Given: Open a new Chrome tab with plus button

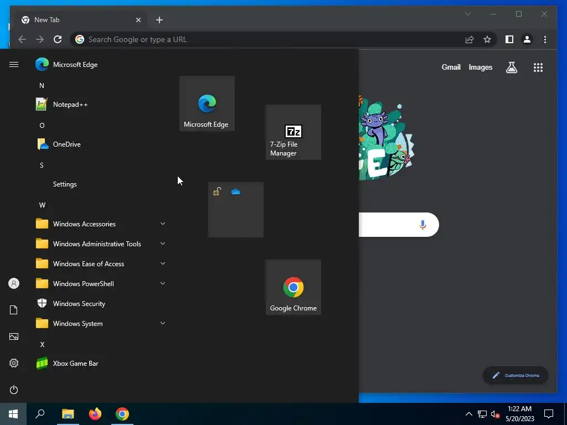Looking at the screenshot, I should pos(159,20).
